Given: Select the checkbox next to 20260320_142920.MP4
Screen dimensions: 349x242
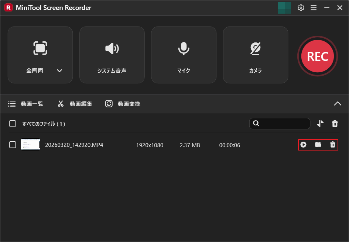Looking at the screenshot, I should point(12,145).
